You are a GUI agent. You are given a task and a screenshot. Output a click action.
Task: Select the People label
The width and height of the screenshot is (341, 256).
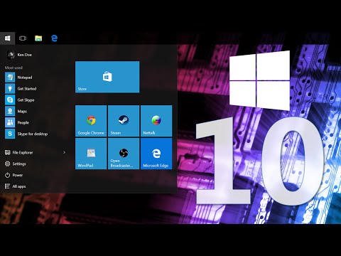23,122
